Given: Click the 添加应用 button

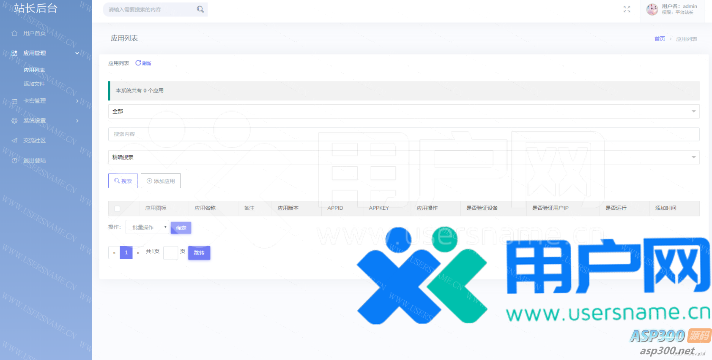Looking at the screenshot, I should [161, 181].
